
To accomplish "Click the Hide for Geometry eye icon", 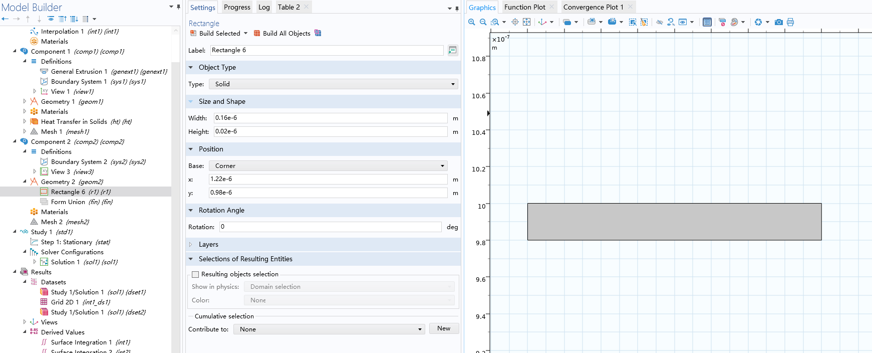I will point(660,22).
